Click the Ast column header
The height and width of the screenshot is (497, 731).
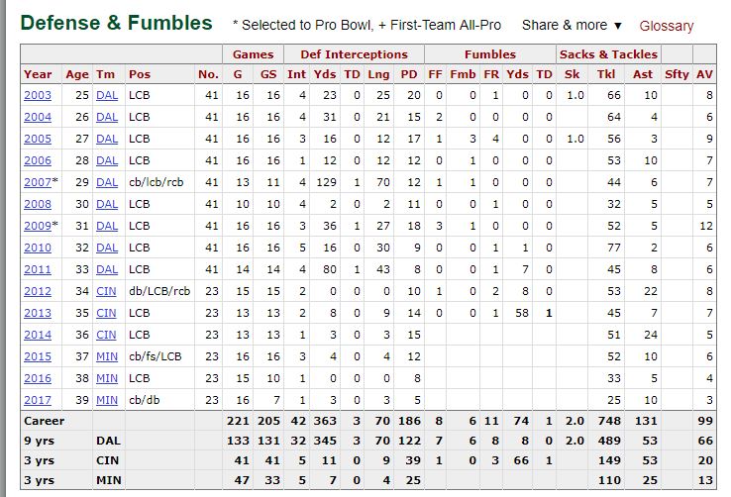click(x=643, y=74)
